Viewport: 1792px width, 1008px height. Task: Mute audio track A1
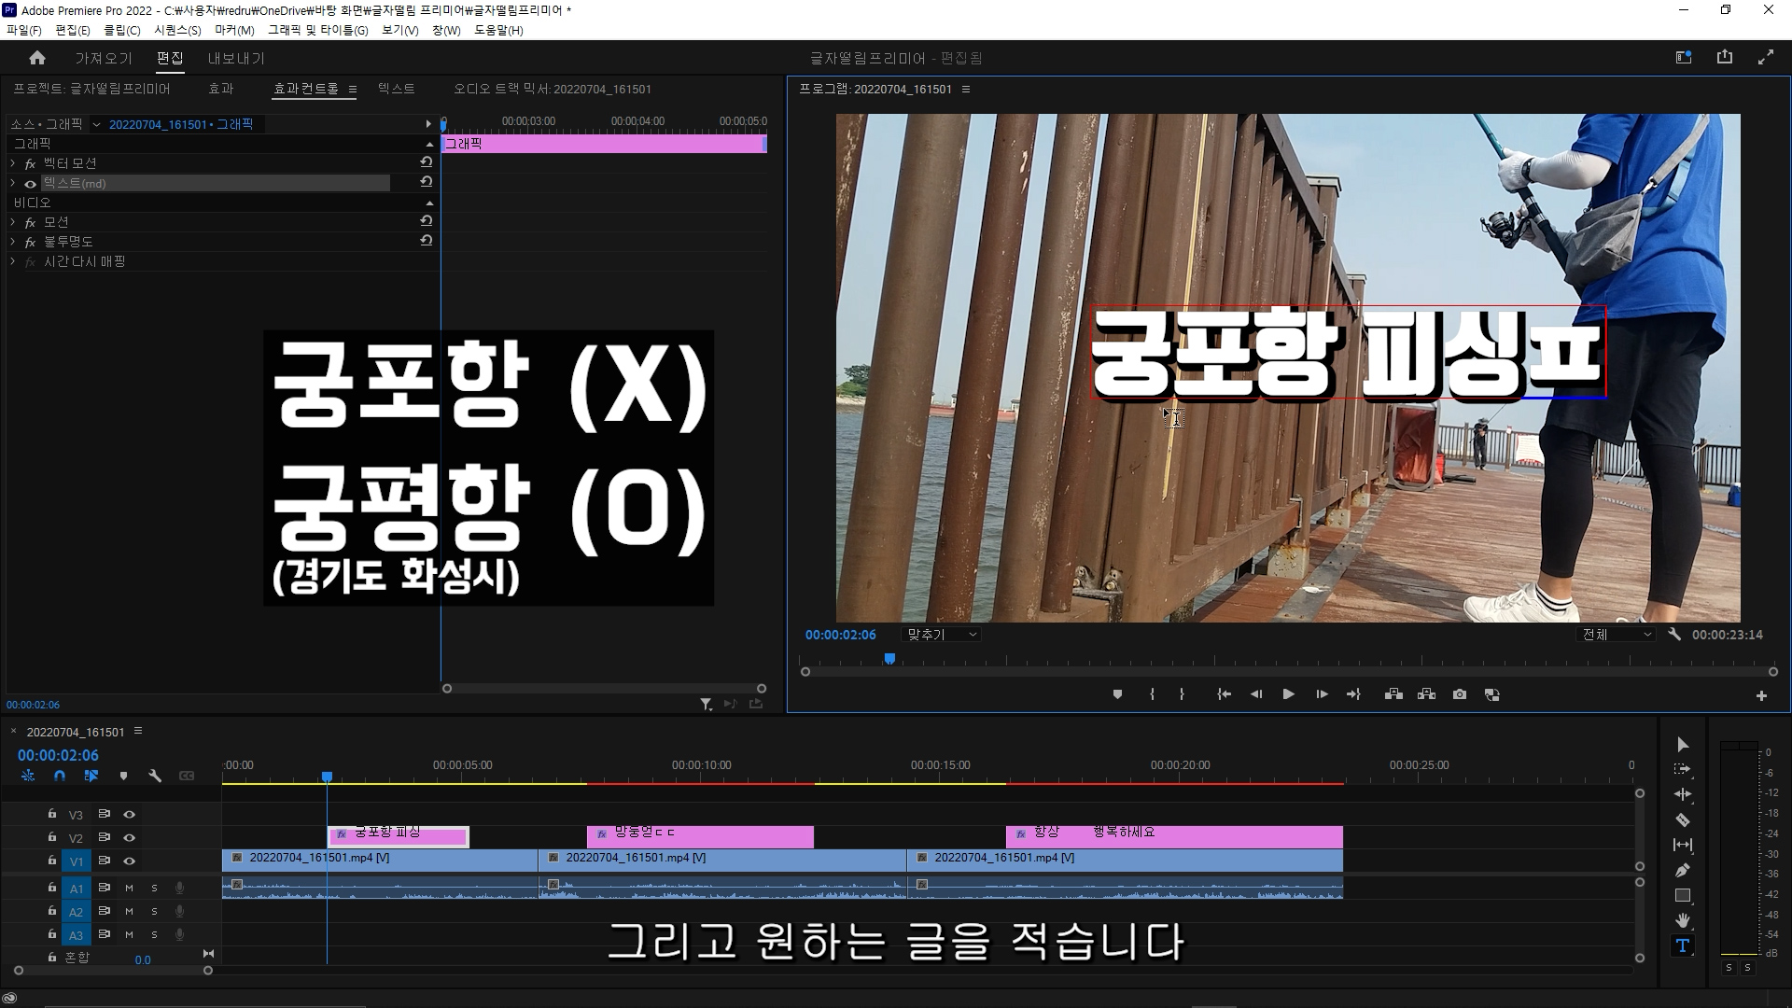(130, 888)
